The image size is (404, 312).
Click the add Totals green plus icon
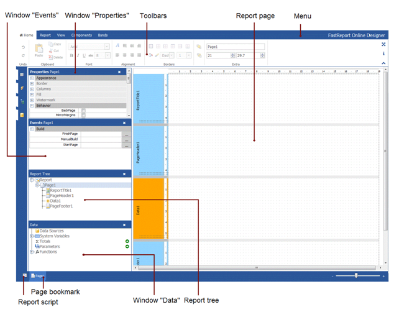tap(127, 241)
